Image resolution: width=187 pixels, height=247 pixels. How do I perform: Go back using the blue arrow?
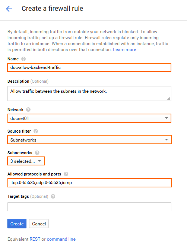[x=9, y=9]
